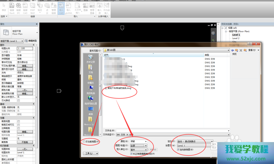Select Level 2 in project browser
The height and width of the screenshot is (164, 274).
pyautogui.click(x=236, y=38)
